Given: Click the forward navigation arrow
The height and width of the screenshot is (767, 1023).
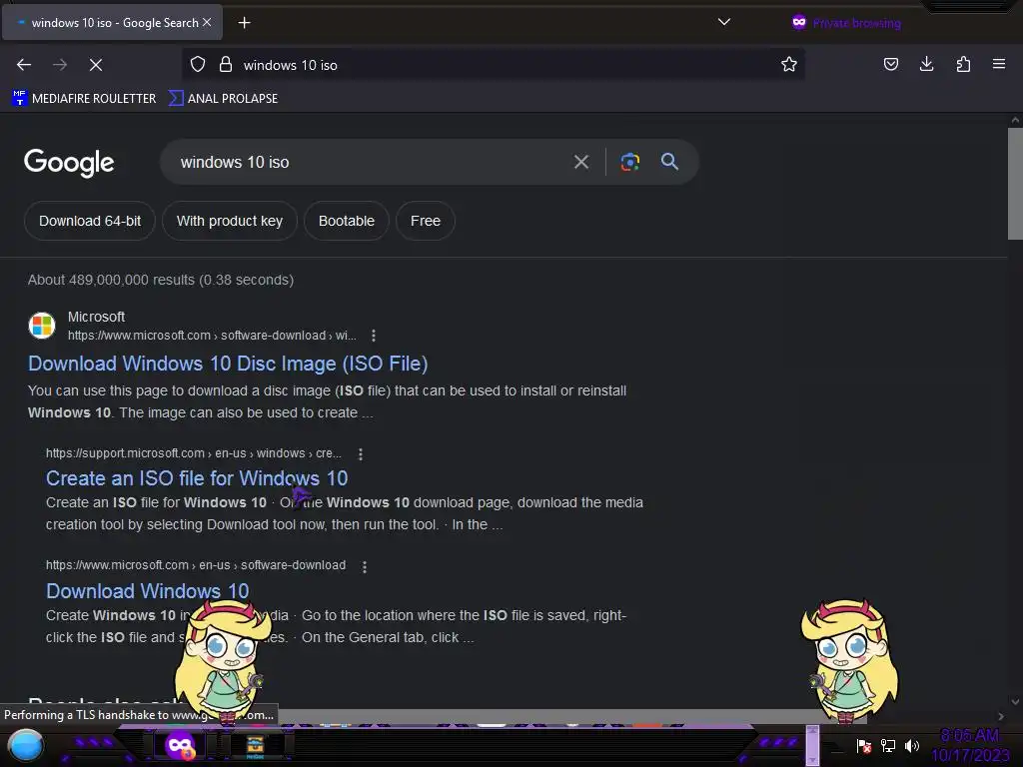Looking at the screenshot, I should [60, 65].
